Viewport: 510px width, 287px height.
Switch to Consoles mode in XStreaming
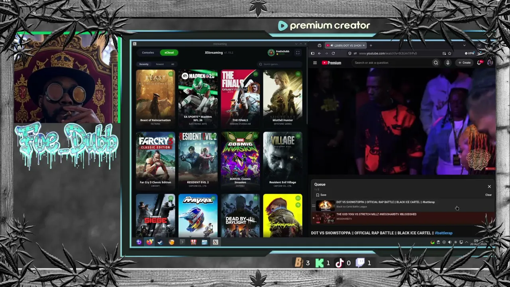[x=148, y=53]
